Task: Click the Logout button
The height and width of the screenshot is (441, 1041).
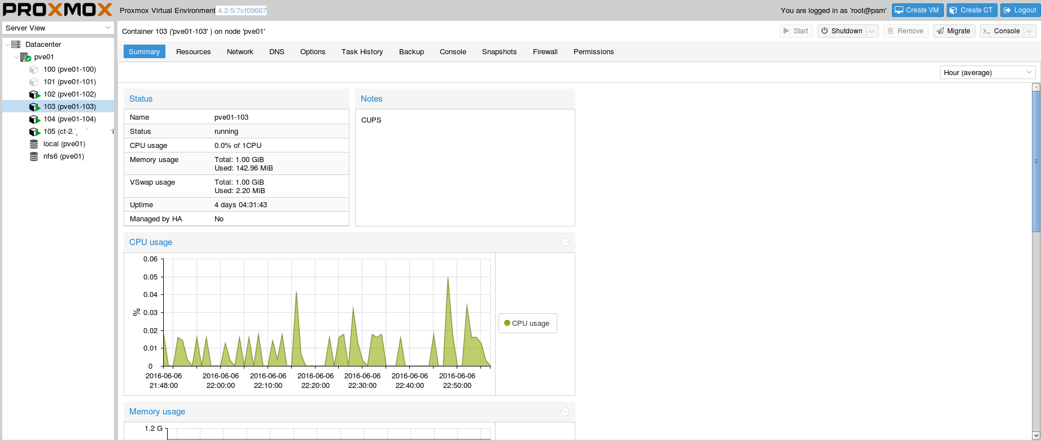Action: [x=1020, y=10]
